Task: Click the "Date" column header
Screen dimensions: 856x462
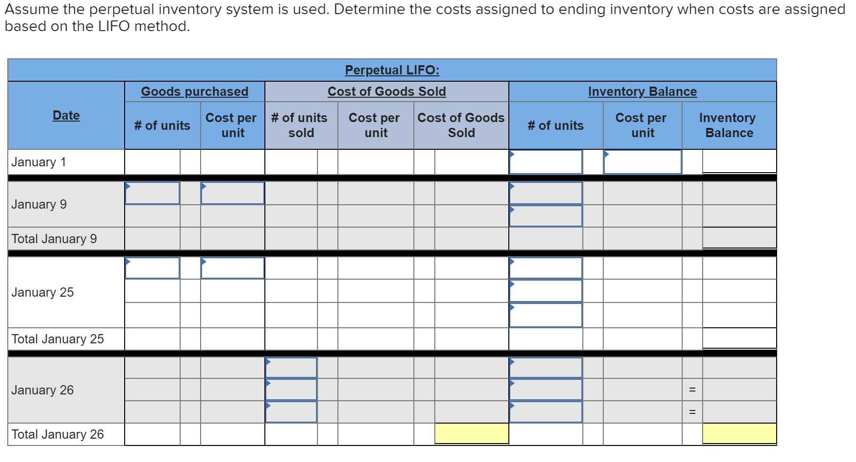Action: tap(66, 115)
